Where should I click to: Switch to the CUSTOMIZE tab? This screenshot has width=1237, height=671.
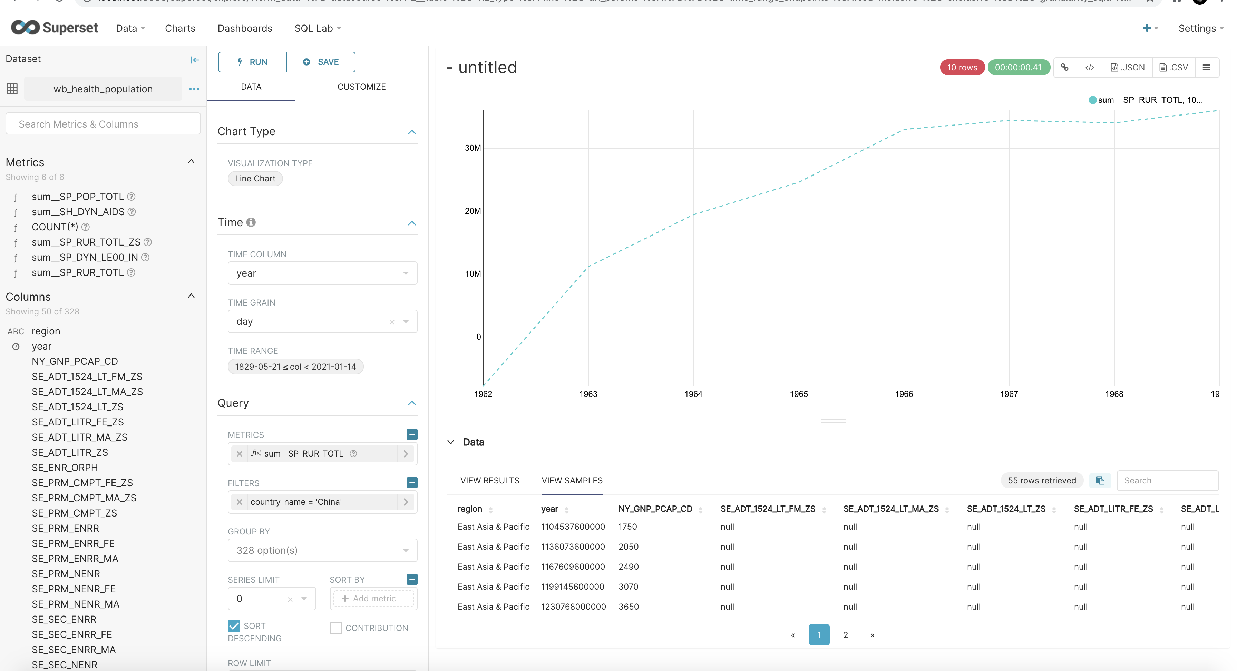(x=362, y=87)
